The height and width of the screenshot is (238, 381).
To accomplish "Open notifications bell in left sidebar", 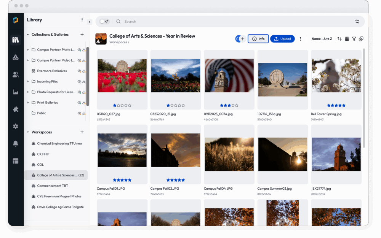I will click(16, 143).
